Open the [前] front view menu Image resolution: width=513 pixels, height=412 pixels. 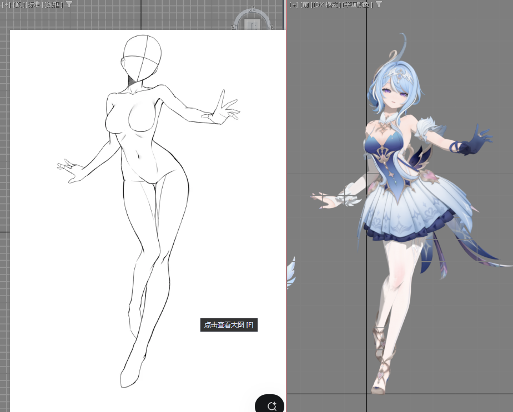point(306,4)
